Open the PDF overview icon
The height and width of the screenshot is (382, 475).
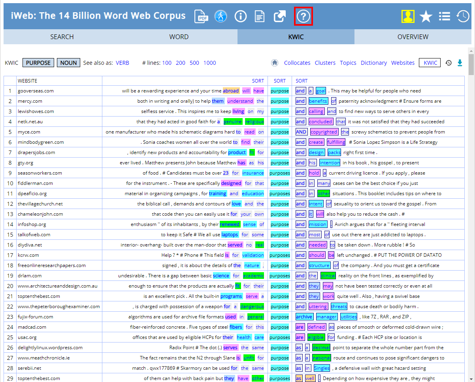click(x=202, y=16)
